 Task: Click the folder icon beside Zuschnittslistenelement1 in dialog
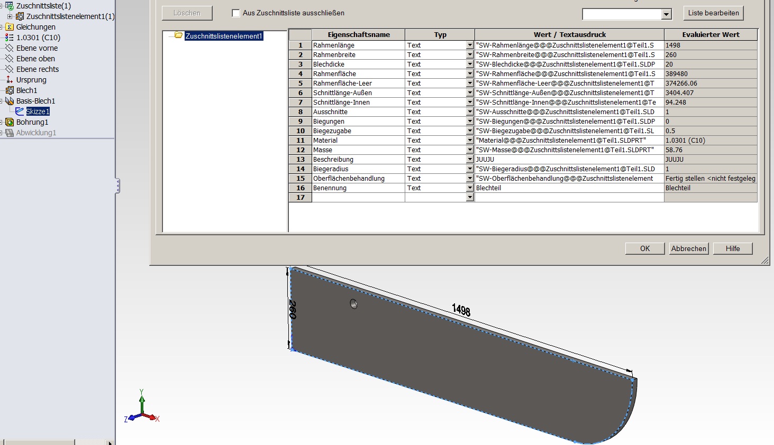click(178, 35)
